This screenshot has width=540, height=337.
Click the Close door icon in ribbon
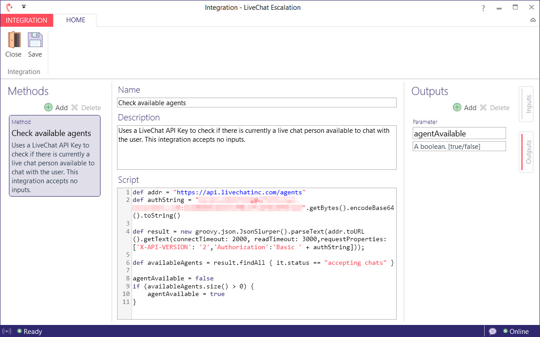pyautogui.click(x=13, y=40)
